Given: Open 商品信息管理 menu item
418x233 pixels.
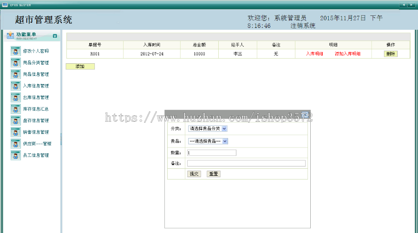Looking at the screenshot, I should (x=36, y=74).
